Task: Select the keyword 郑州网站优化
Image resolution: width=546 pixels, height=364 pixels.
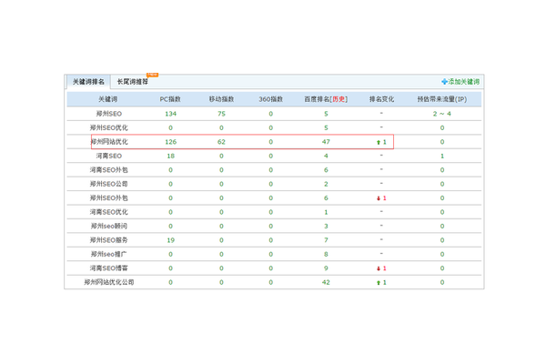Action: 109,142
